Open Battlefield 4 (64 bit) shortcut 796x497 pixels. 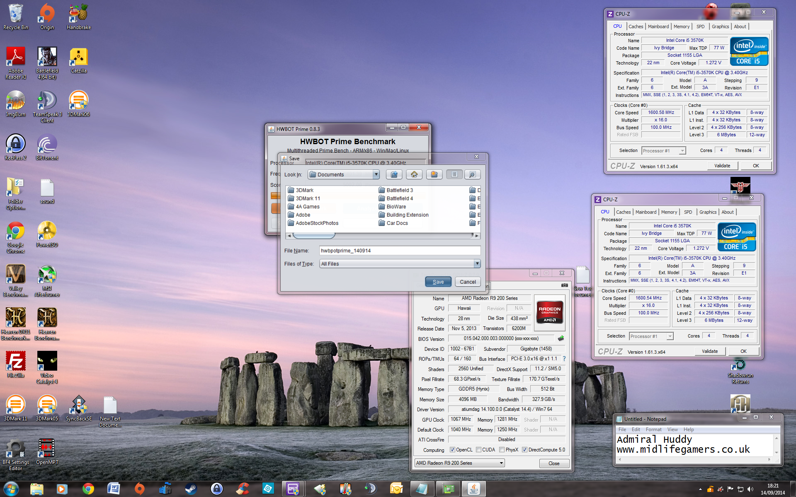tap(47, 63)
